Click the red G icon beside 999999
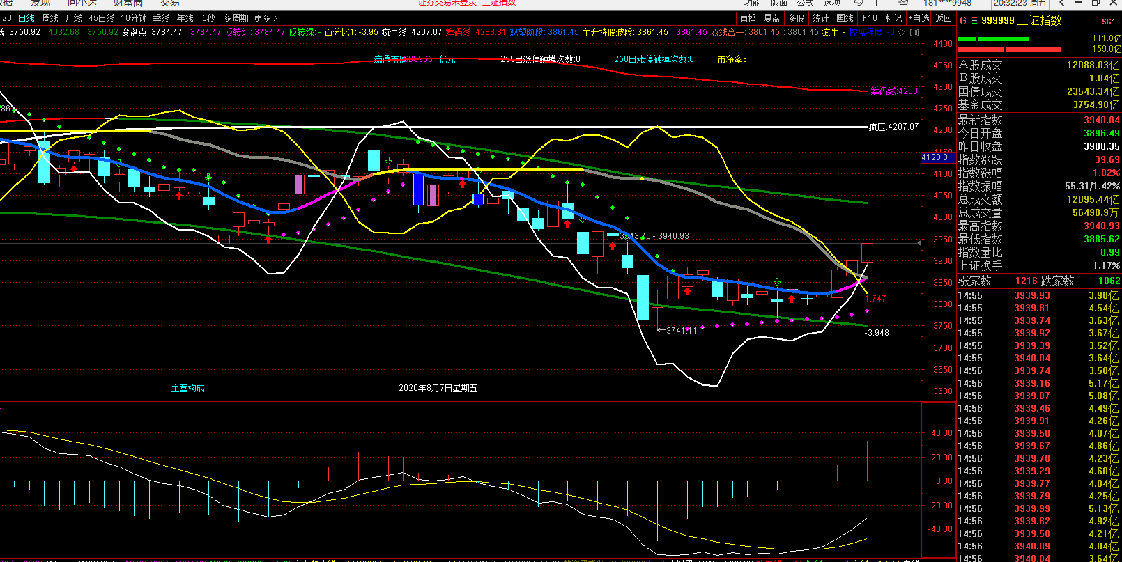The width and height of the screenshot is (1122, 562). point(963,21)
